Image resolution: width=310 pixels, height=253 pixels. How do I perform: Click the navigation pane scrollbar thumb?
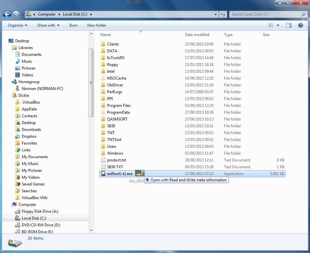[x=91, y=83]
